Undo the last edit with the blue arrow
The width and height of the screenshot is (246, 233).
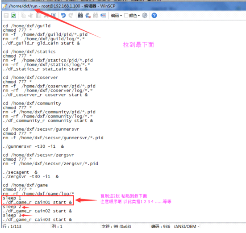(x=63, y=15)
